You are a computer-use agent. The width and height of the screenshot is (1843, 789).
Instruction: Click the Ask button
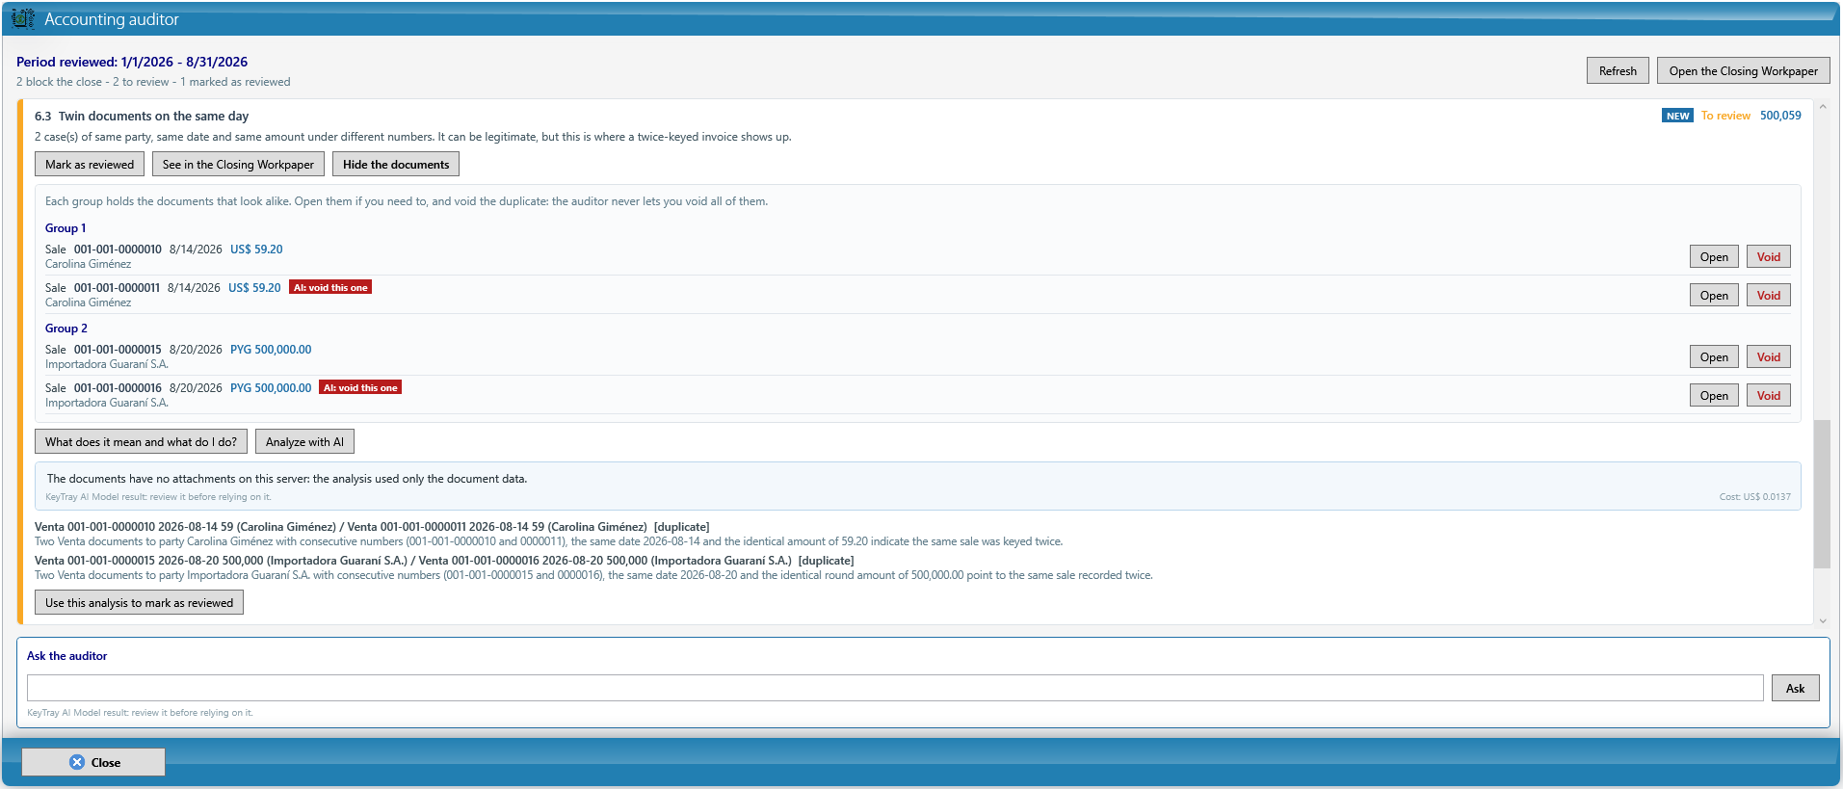(1795, 688)
